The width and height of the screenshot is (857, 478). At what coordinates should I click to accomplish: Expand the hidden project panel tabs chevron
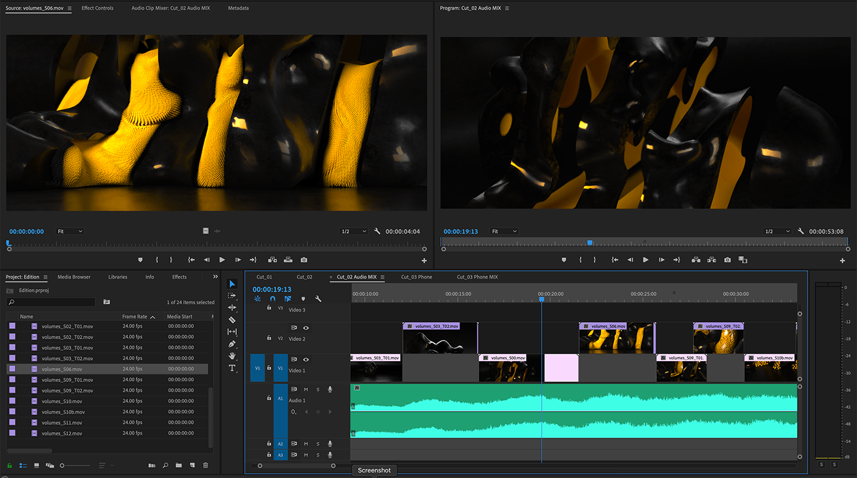point(215,277)
